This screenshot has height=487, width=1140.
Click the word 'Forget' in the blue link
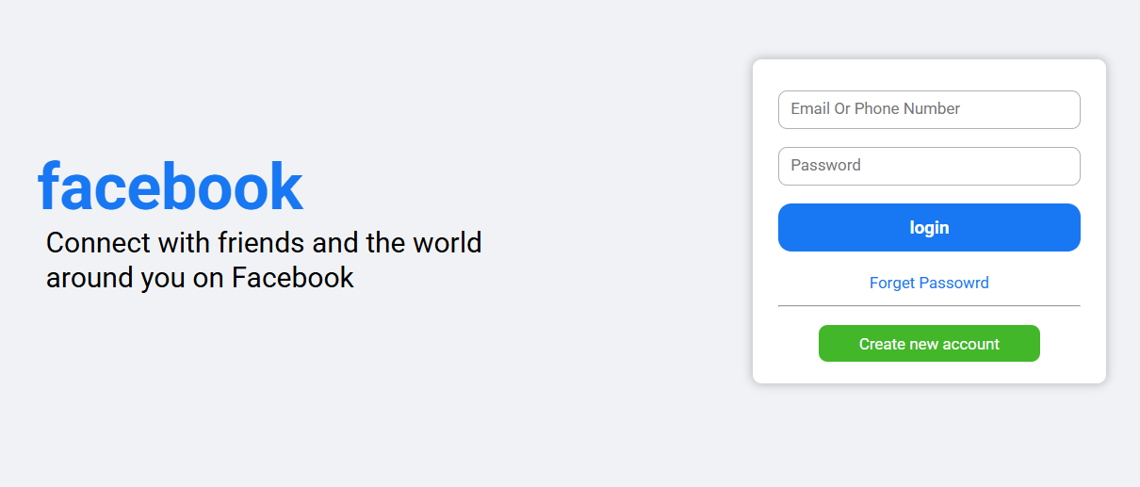pyautogui.click(x=891, y=283)
